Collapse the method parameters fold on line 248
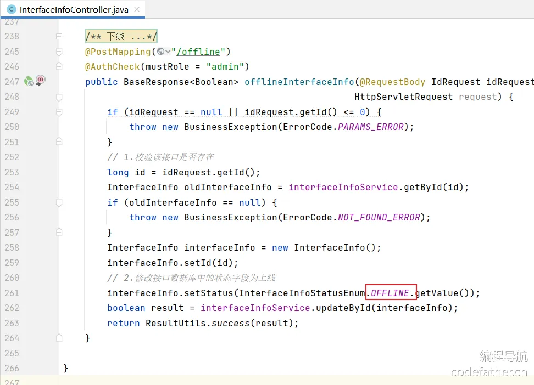Screen dimensions: 534x385 click(x=59, y=97)
